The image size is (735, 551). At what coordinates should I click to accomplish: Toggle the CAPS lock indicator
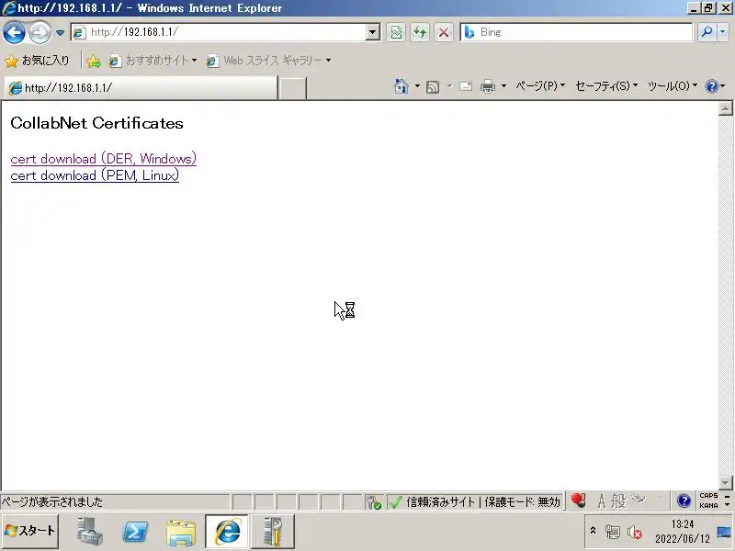point(708,496)
